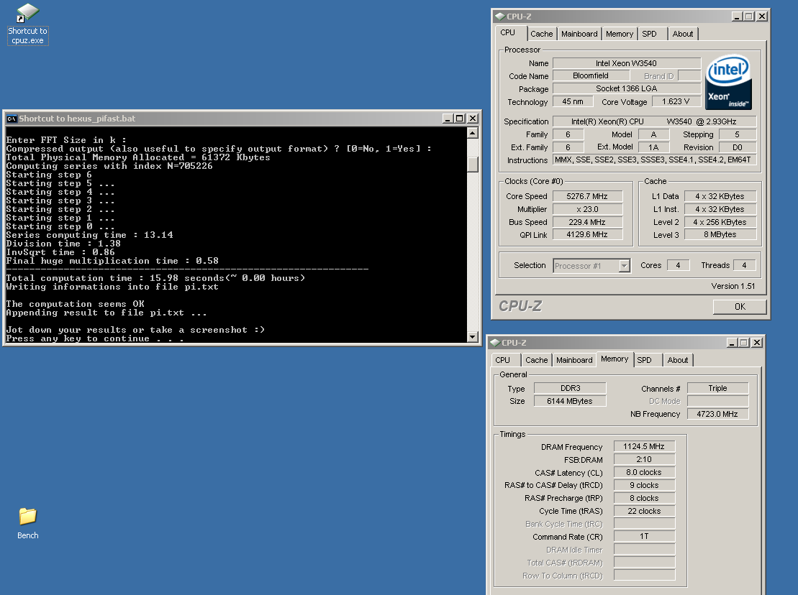Minimize the lower CPU-Z Memory window
Image resolution: width=798 pixels, height=595 pixels.
point(732,343)
